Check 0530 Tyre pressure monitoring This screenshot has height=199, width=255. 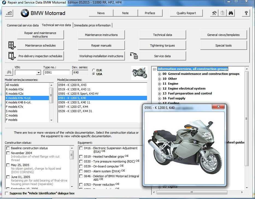[x=81, y=161]
